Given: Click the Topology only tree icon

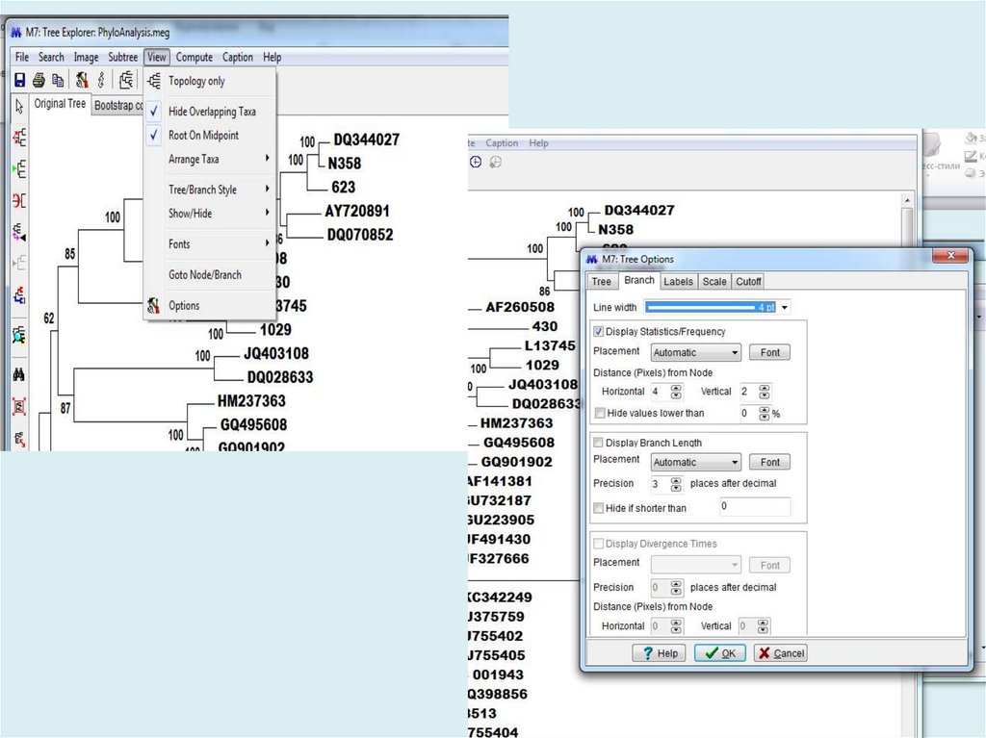Looking at the screenshot, I should 153,82.
